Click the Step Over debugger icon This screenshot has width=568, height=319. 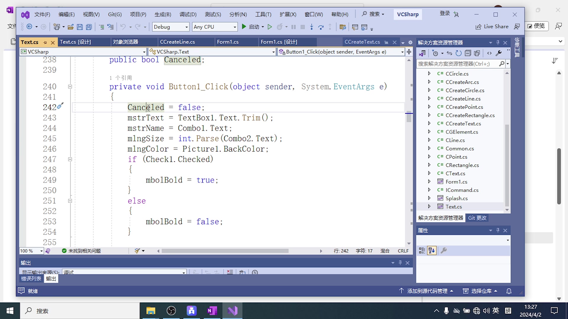tap(321, 27)
